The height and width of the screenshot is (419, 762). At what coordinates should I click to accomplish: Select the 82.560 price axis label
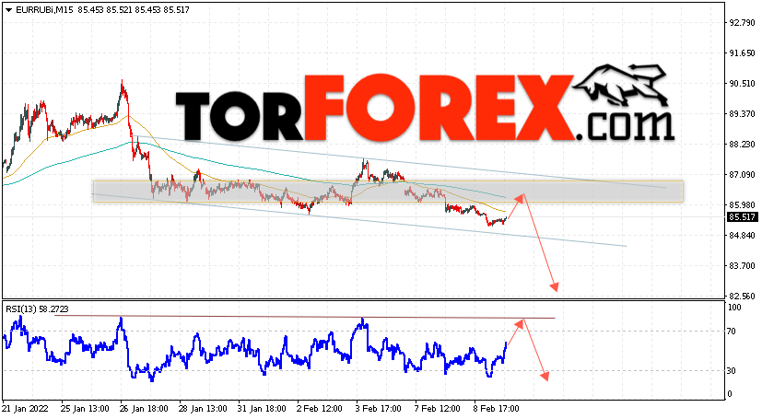pyautogui.click(x=742, y=296)
